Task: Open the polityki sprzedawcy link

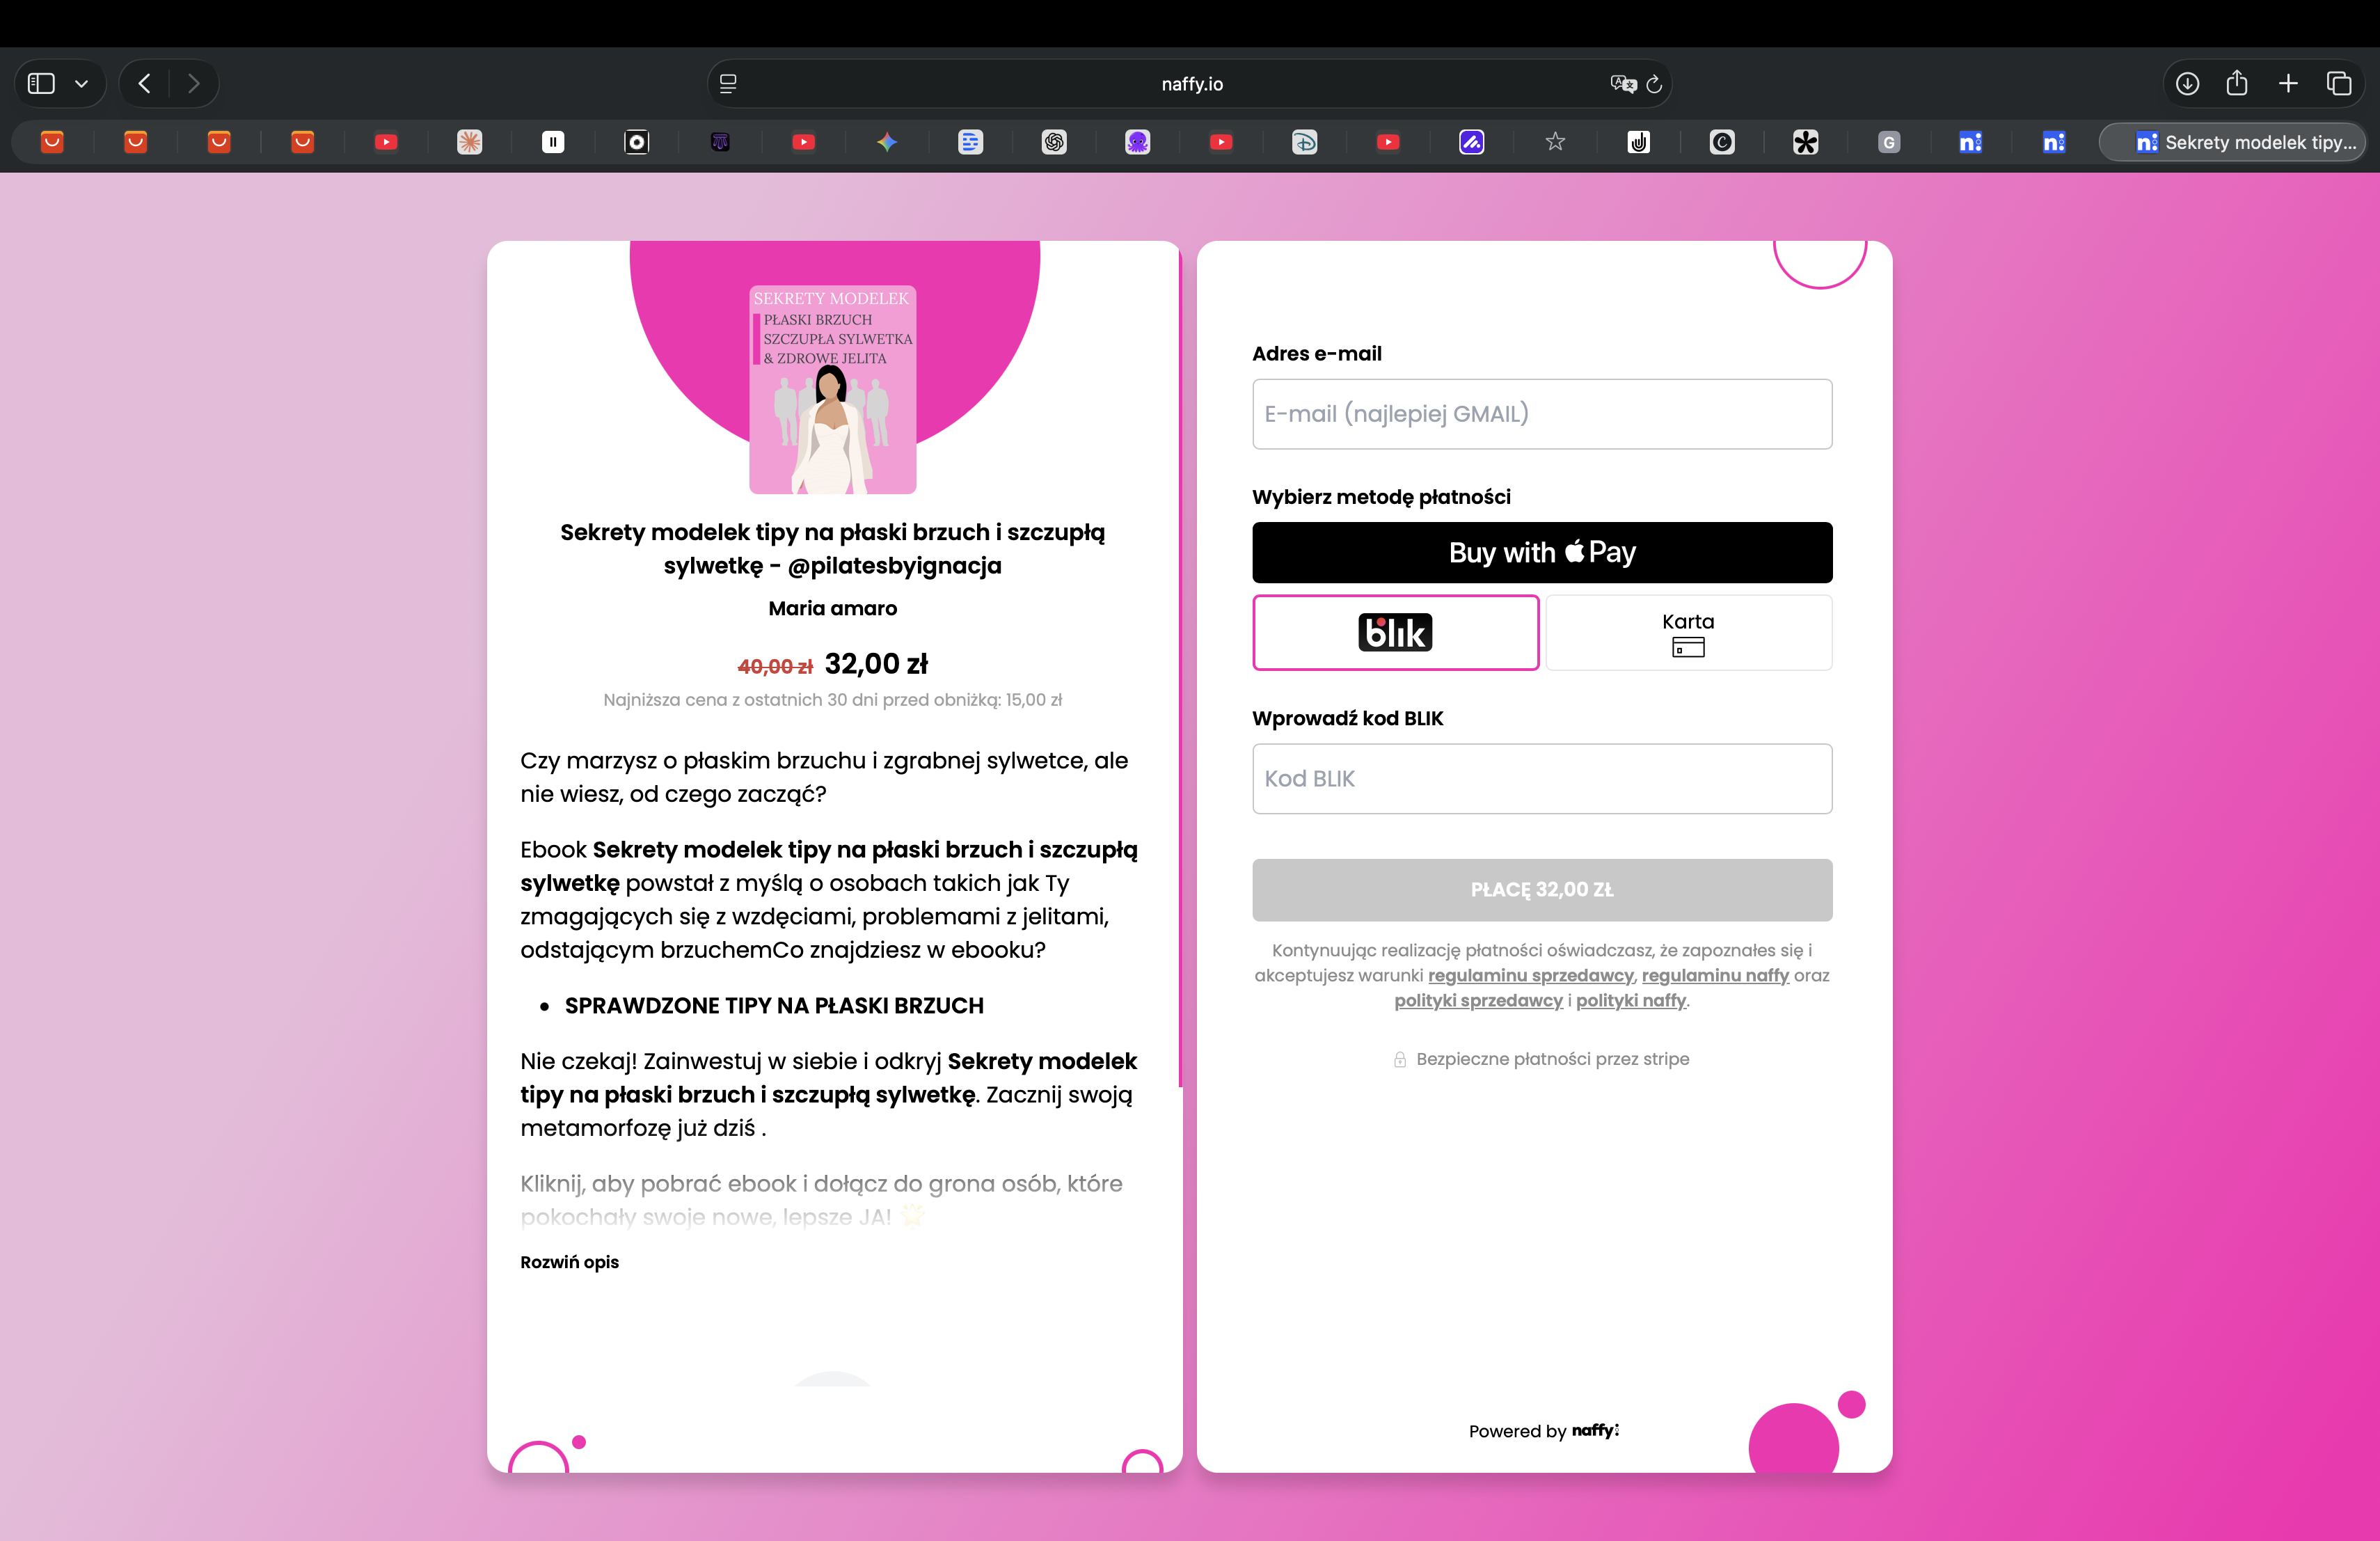Action: 1478,1000
